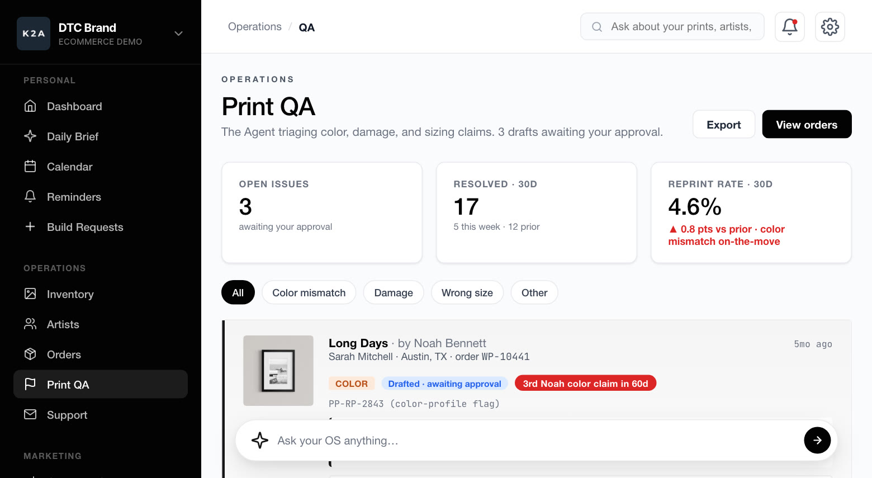Submit the Ask your OS arrow button
Viewport: 872px width, 478px height.
[817, 441]
